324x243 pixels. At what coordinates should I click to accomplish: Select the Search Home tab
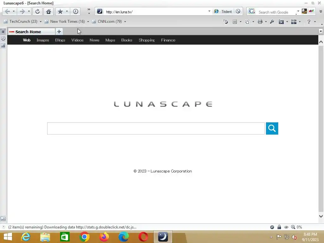pyautogui.click(x=31, y=32)
